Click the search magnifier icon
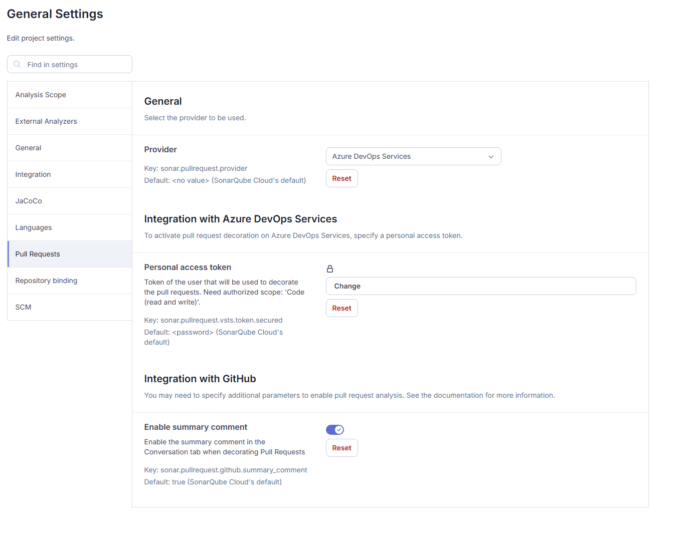 (17, 64)
